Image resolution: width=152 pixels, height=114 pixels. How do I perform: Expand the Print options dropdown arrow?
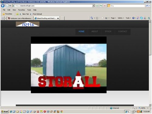109,18
